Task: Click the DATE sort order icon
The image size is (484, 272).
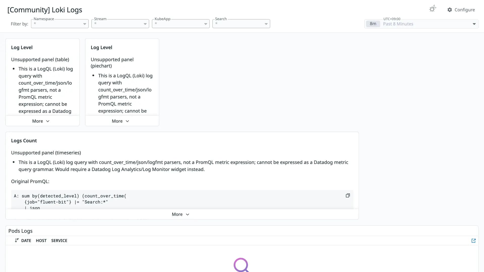Action: pyautogui.click(x=17, y=240)
